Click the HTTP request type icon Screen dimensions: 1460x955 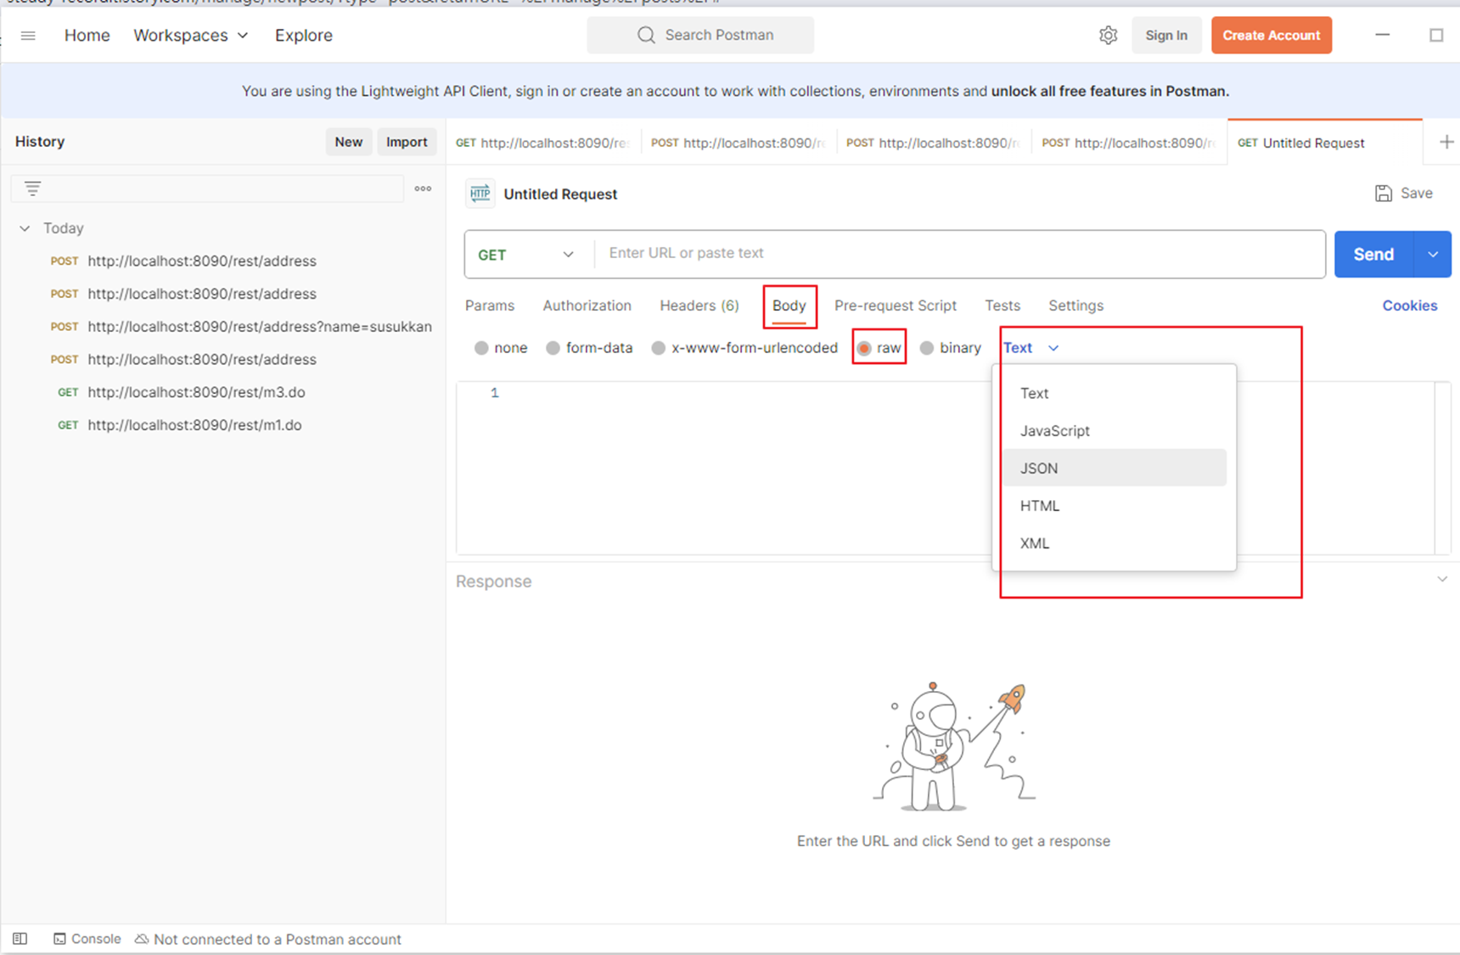480,194
